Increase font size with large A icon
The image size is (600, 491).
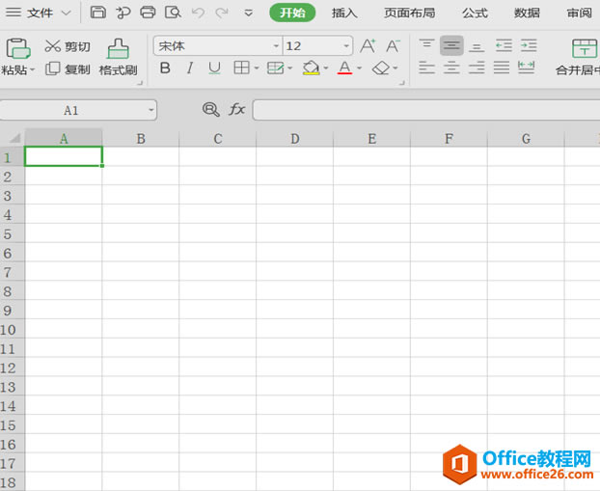click(x=368, y=46)
